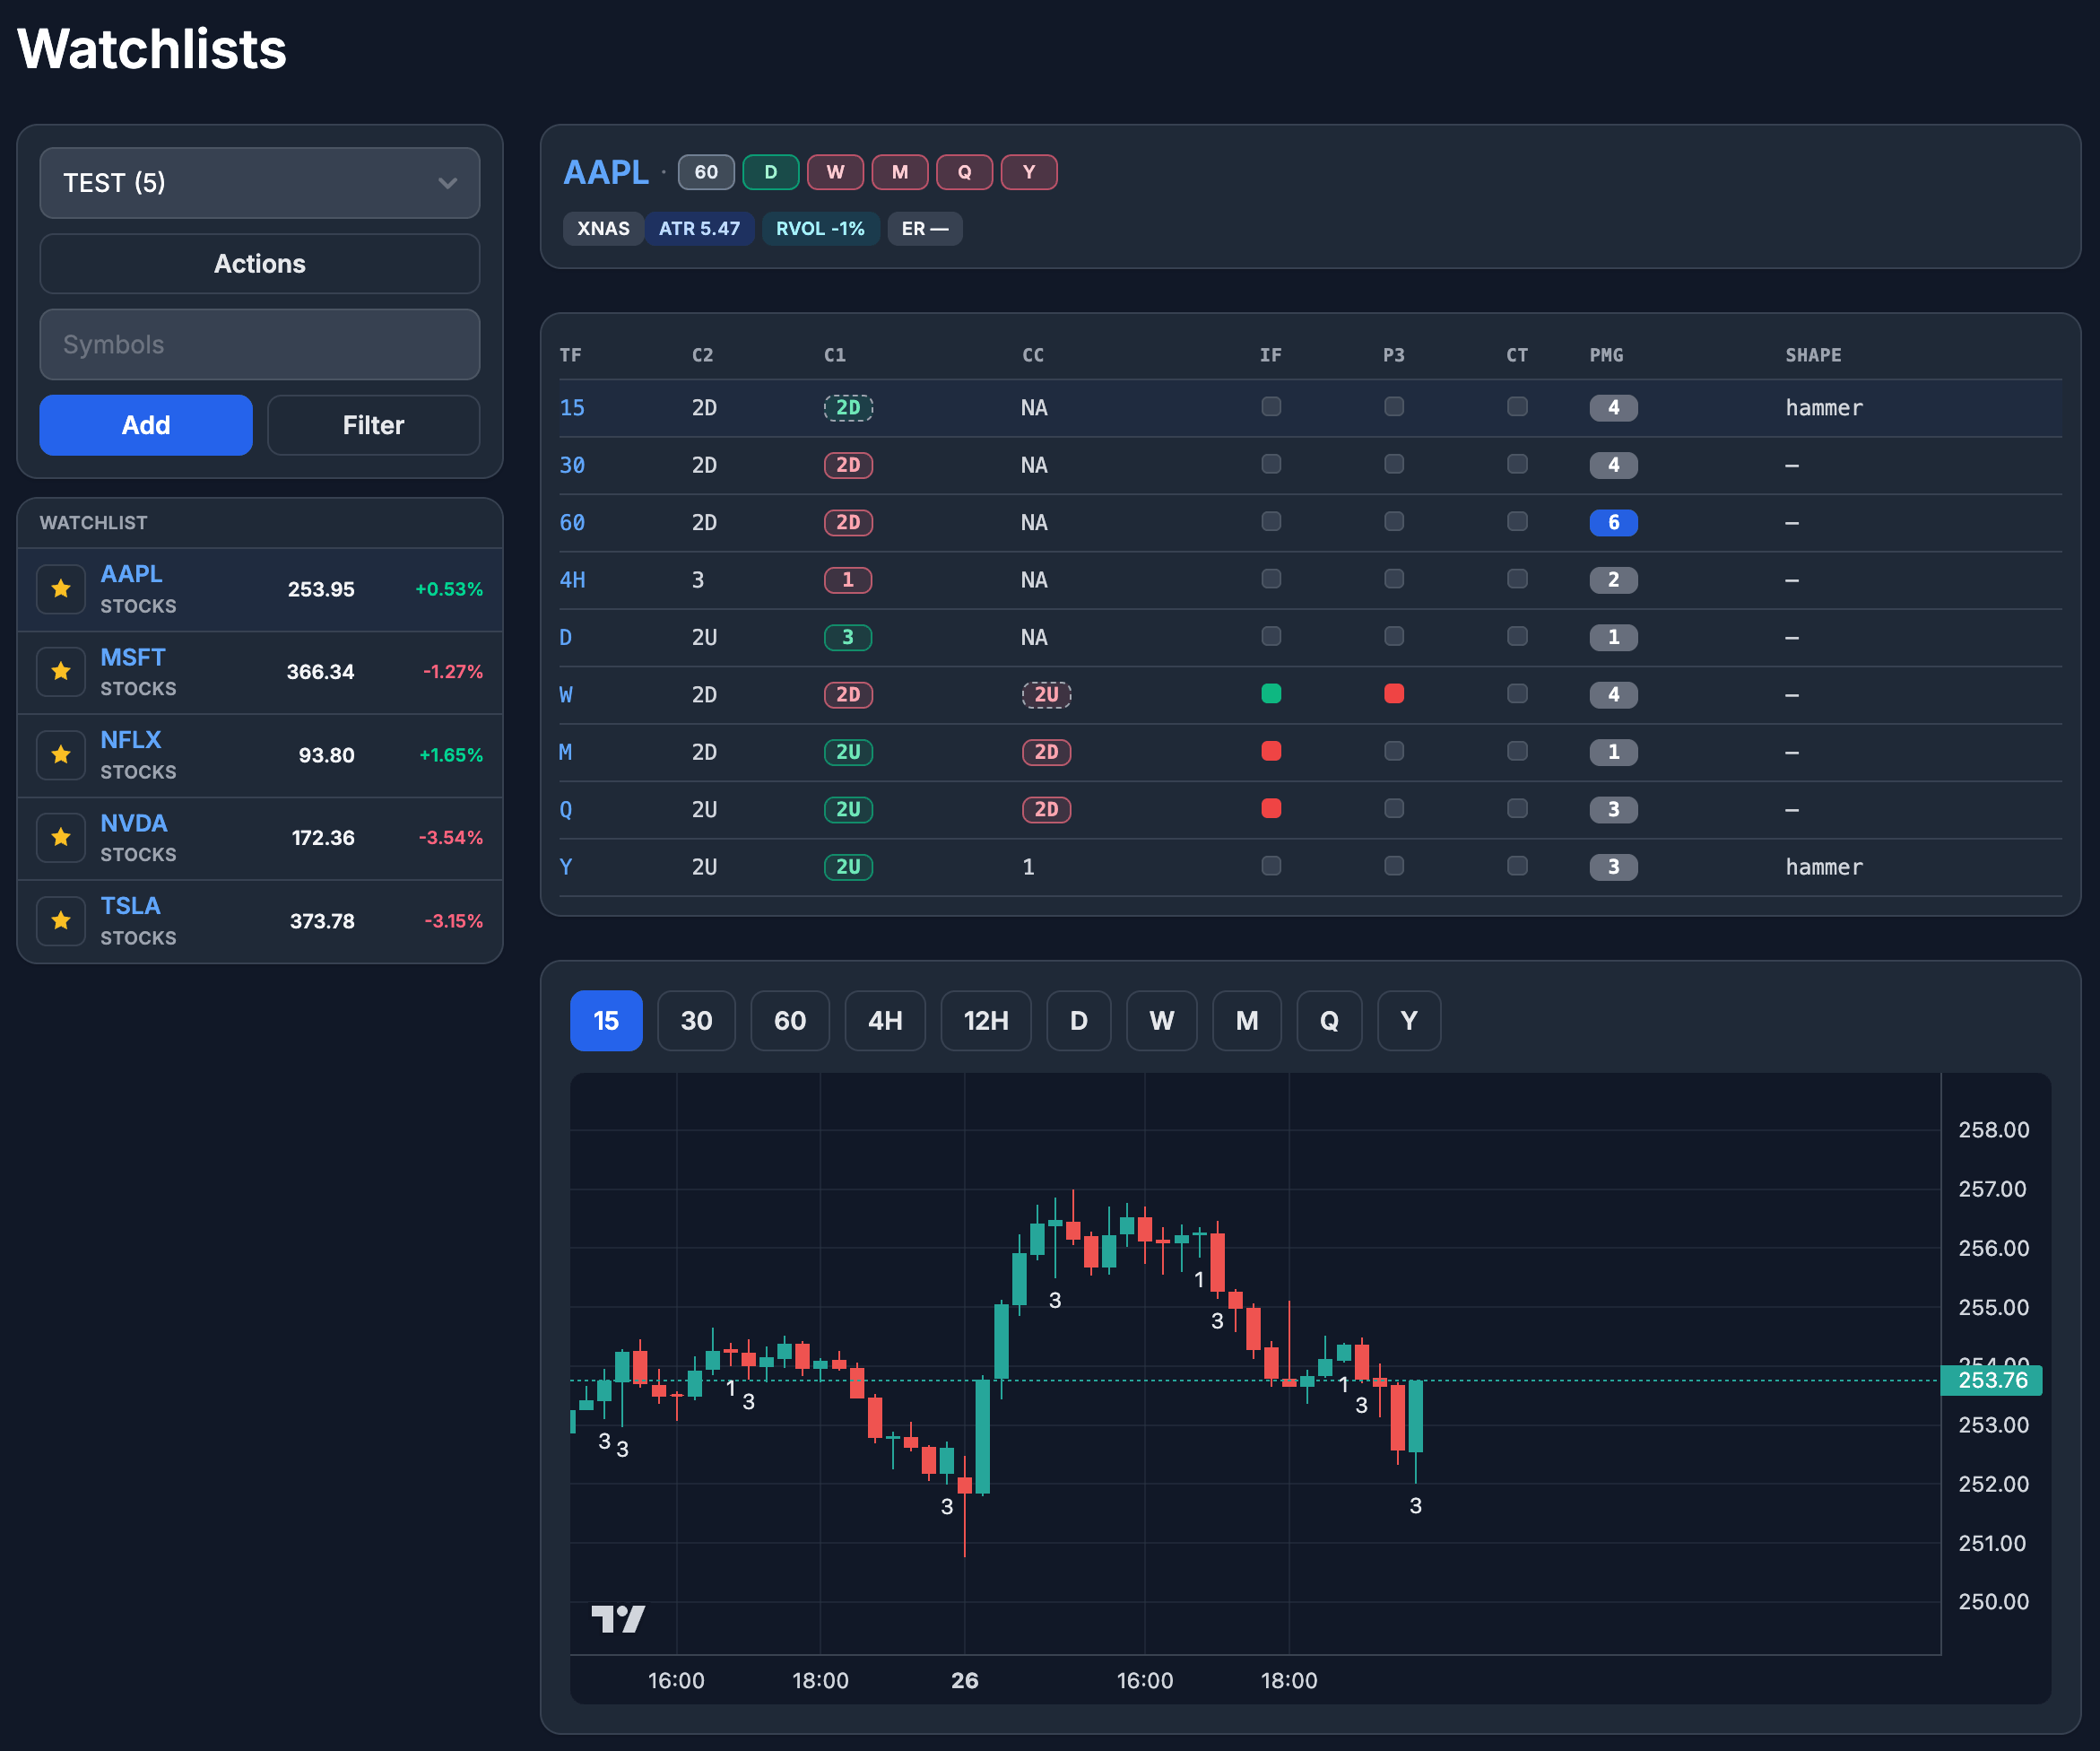Click the dashed 2D badge on the 15 row
Viewport: 2100px width, 1751px height.
[848, 407]
